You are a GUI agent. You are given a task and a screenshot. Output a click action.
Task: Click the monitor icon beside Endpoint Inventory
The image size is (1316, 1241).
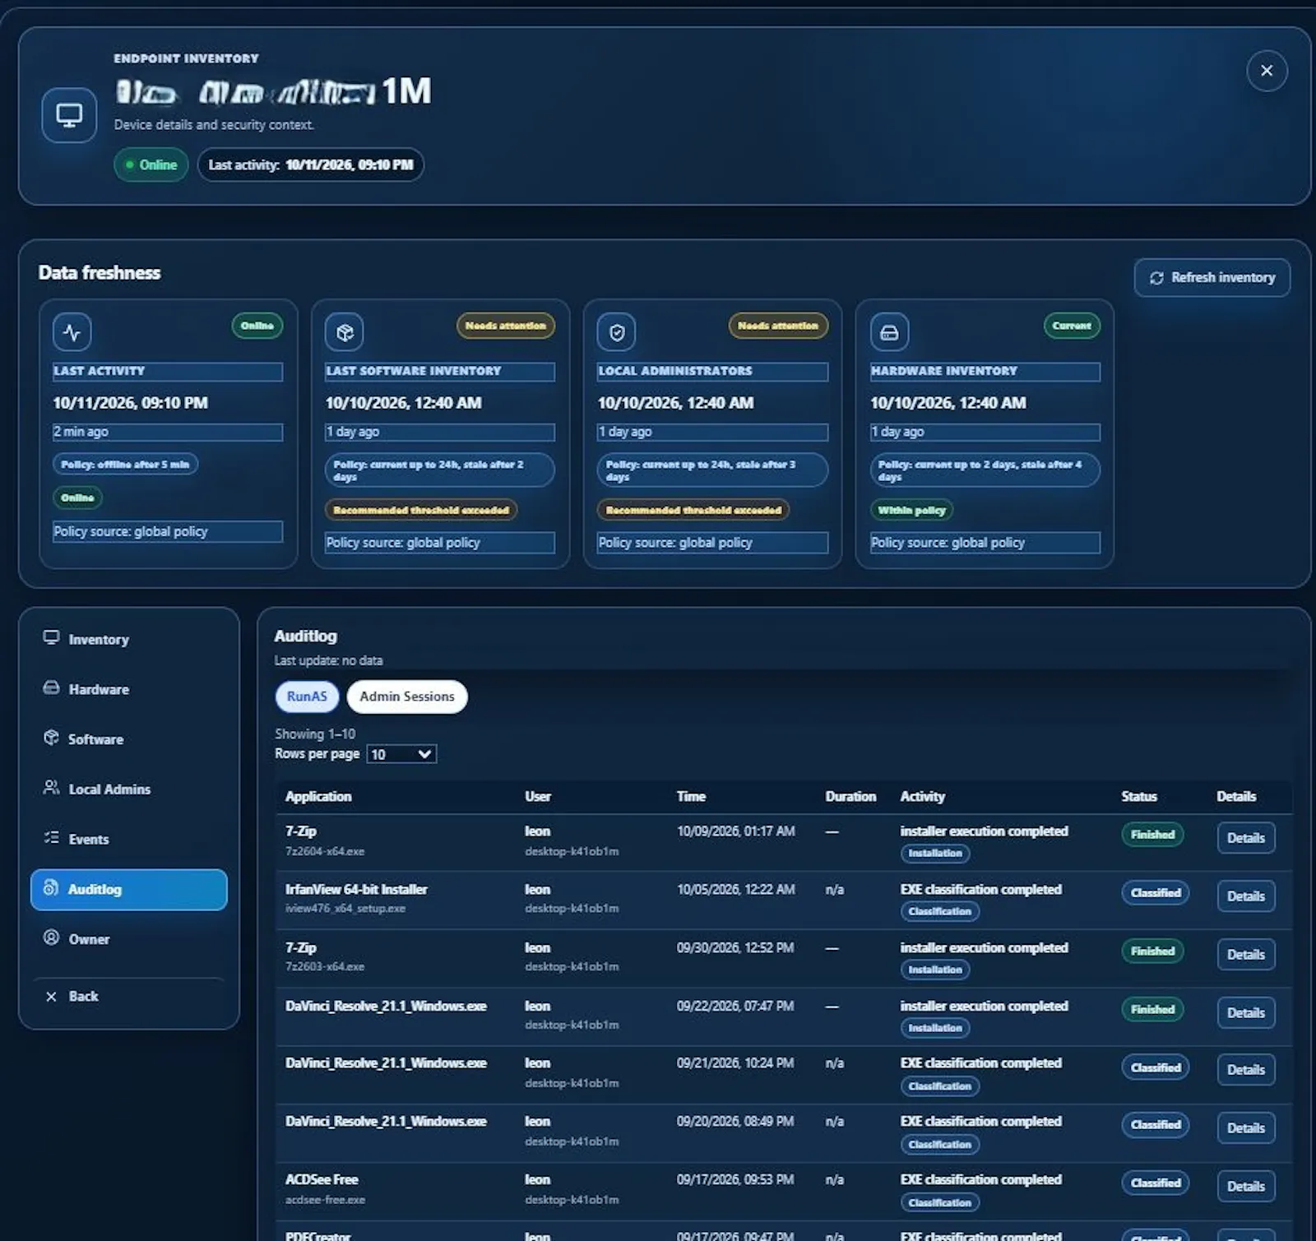tap(69, 115)
